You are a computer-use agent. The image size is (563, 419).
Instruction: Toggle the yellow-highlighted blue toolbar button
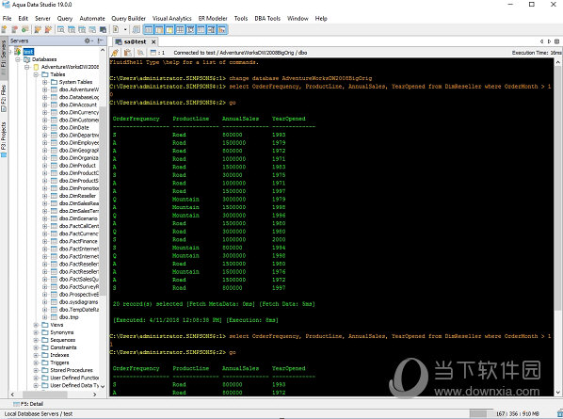click(169, 29)
